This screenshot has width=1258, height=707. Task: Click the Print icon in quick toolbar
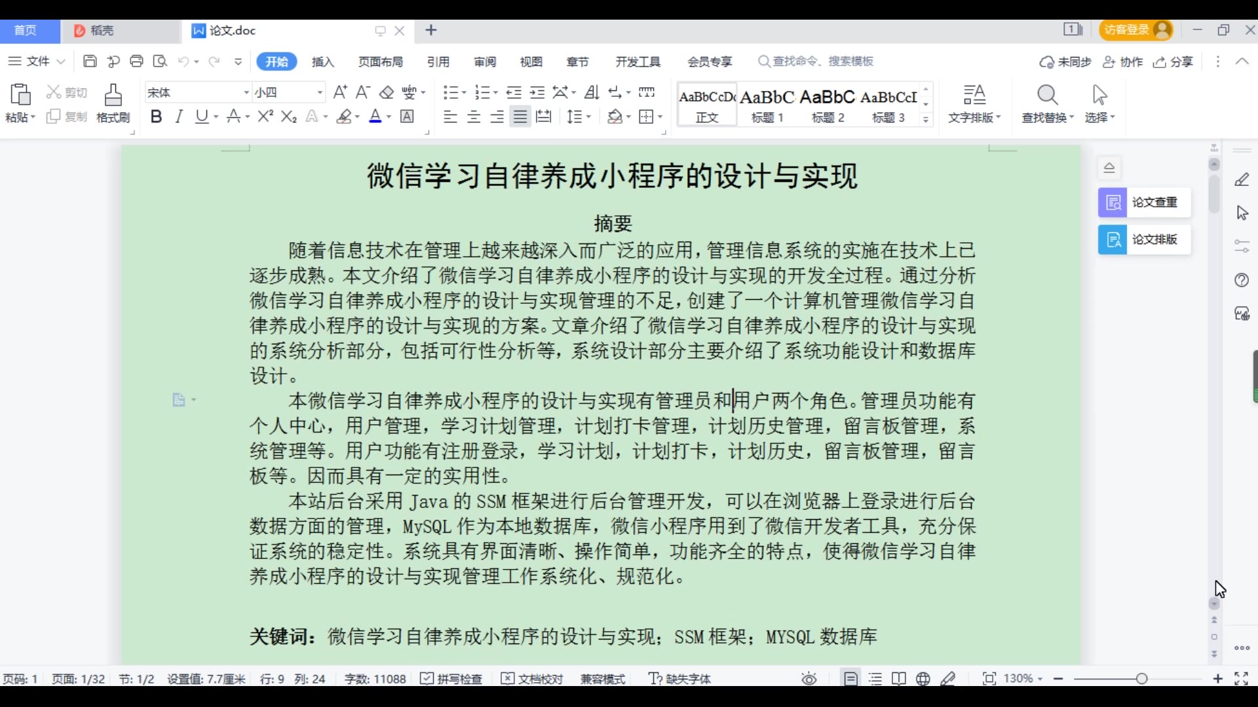tap(136, 61)
